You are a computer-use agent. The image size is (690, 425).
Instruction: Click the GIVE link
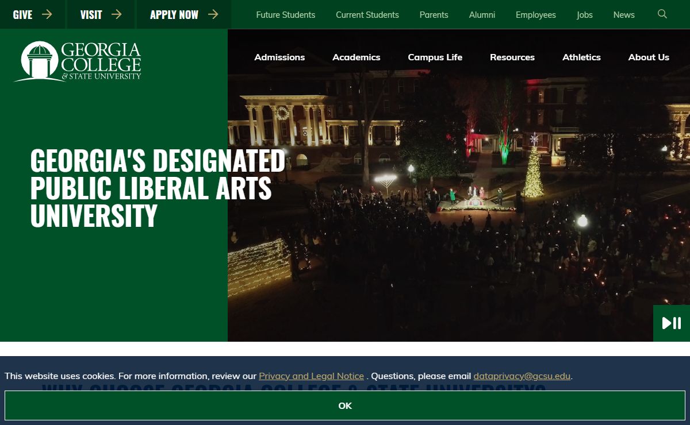coord(32,14)
